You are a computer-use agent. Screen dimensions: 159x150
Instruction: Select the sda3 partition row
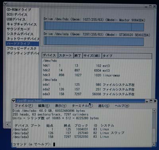click(97, 94)
